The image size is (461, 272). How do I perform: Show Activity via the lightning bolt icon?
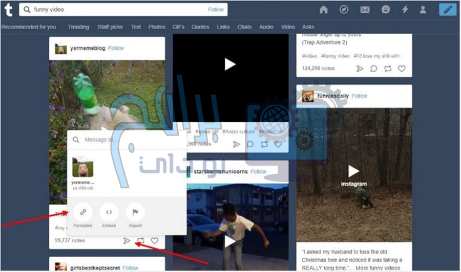(x=404, y=10)
